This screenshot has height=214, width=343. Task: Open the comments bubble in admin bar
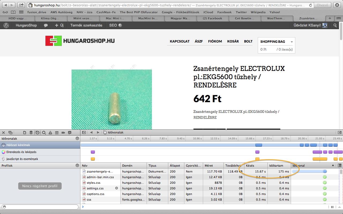coord(46,25)
